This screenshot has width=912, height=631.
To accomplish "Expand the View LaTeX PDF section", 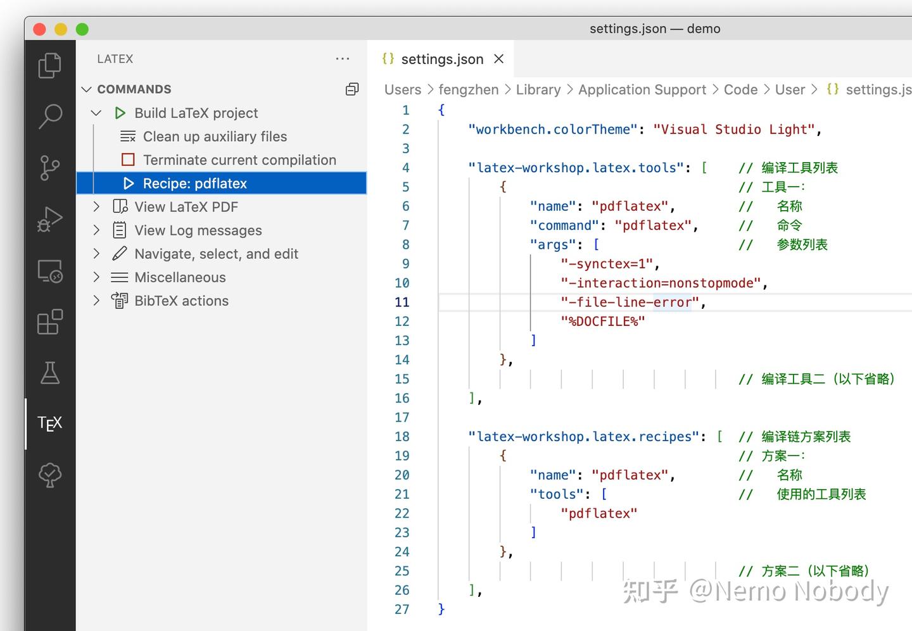I will click(x=96, y=206).
